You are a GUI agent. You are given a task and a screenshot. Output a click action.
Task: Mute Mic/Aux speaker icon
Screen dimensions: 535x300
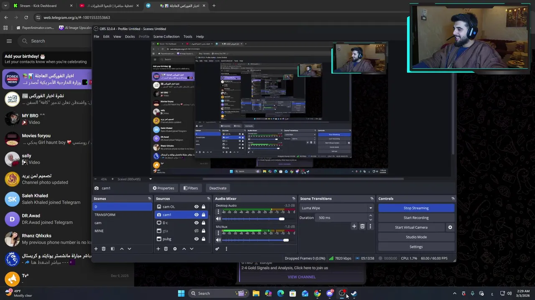(x=218, y=240)
